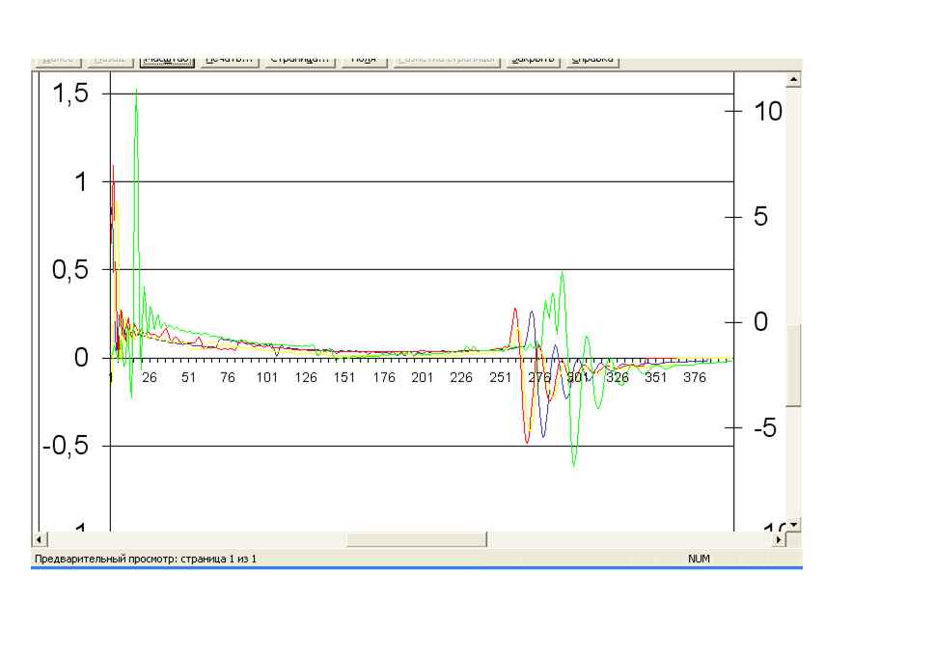Toggle margins with the Поля button
Screen dimensions: 934x656
click(x=364, y=62)
